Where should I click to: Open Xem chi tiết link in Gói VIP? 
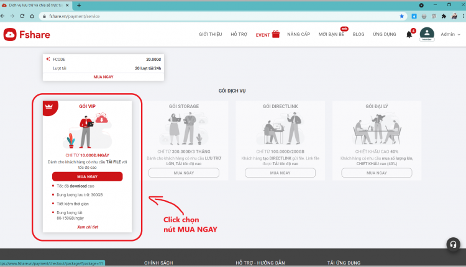pyautogui.click(x=88, y=227)
